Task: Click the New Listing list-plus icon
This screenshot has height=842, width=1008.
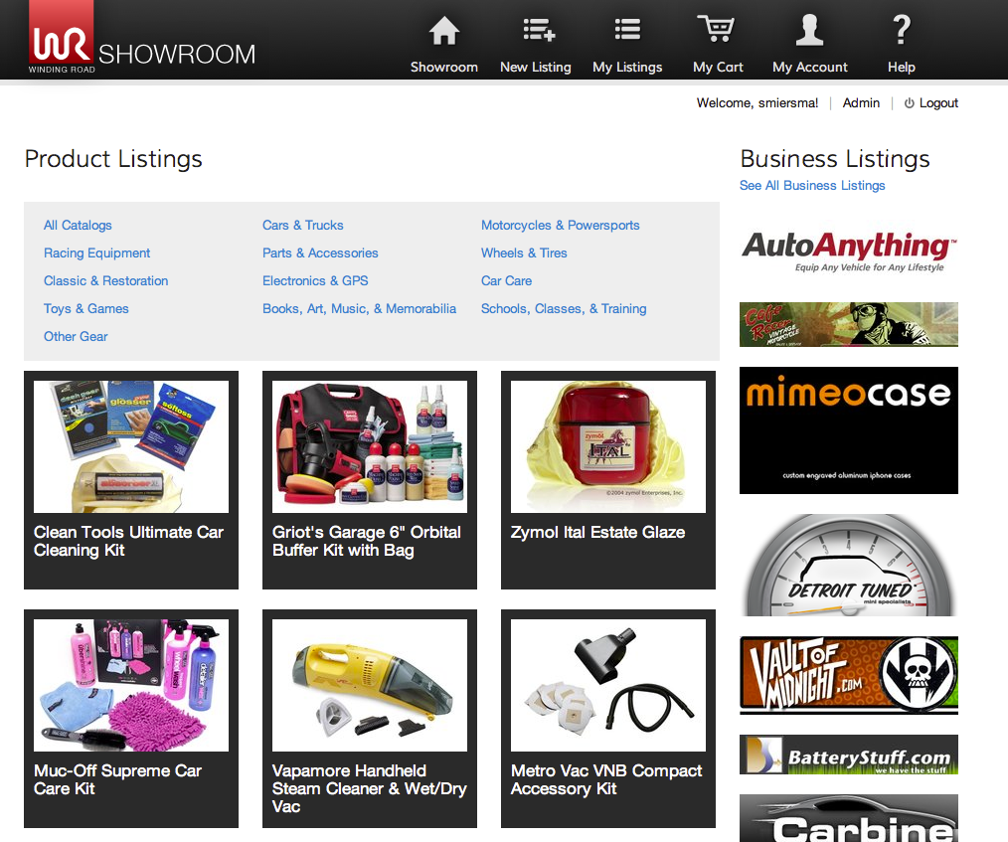Action: (539, 30)
